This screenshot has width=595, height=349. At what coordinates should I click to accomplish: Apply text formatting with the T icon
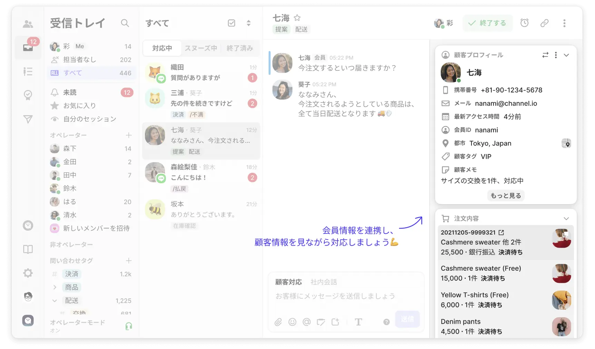pos(358,322)
